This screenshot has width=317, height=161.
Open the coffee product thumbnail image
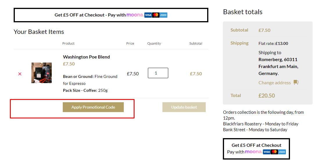point(42,73)
